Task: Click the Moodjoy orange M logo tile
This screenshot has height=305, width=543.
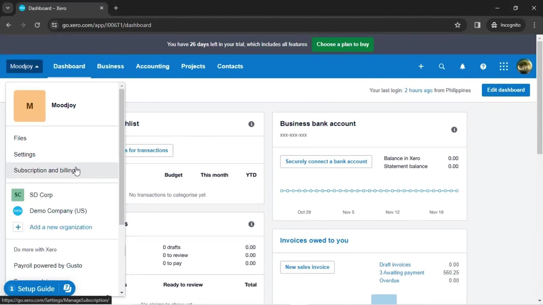Action: point(30,106)
